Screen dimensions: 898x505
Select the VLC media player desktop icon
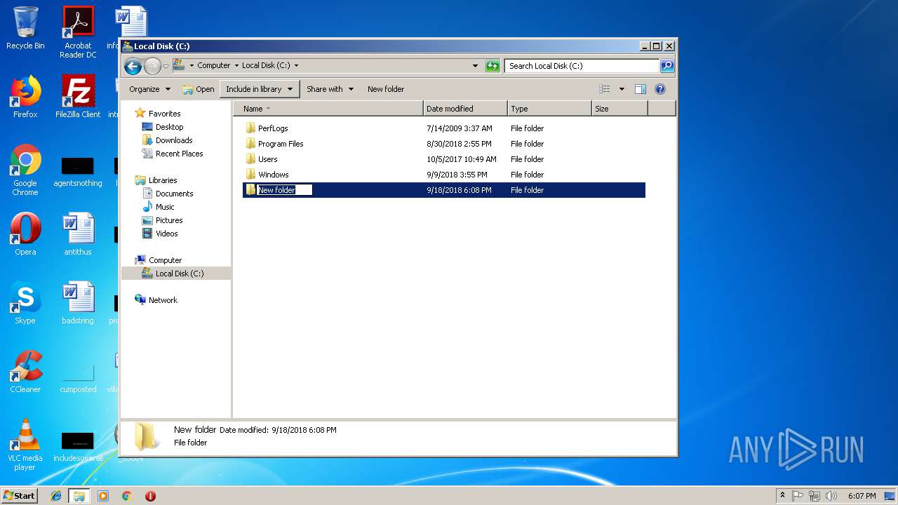pos(25,445)
